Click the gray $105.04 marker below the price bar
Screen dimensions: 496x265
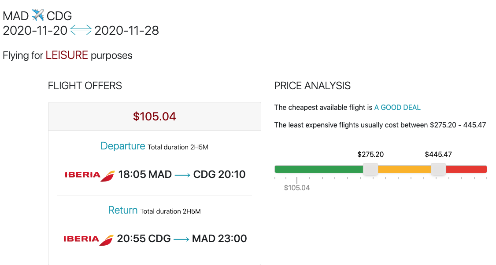(297, 188)
